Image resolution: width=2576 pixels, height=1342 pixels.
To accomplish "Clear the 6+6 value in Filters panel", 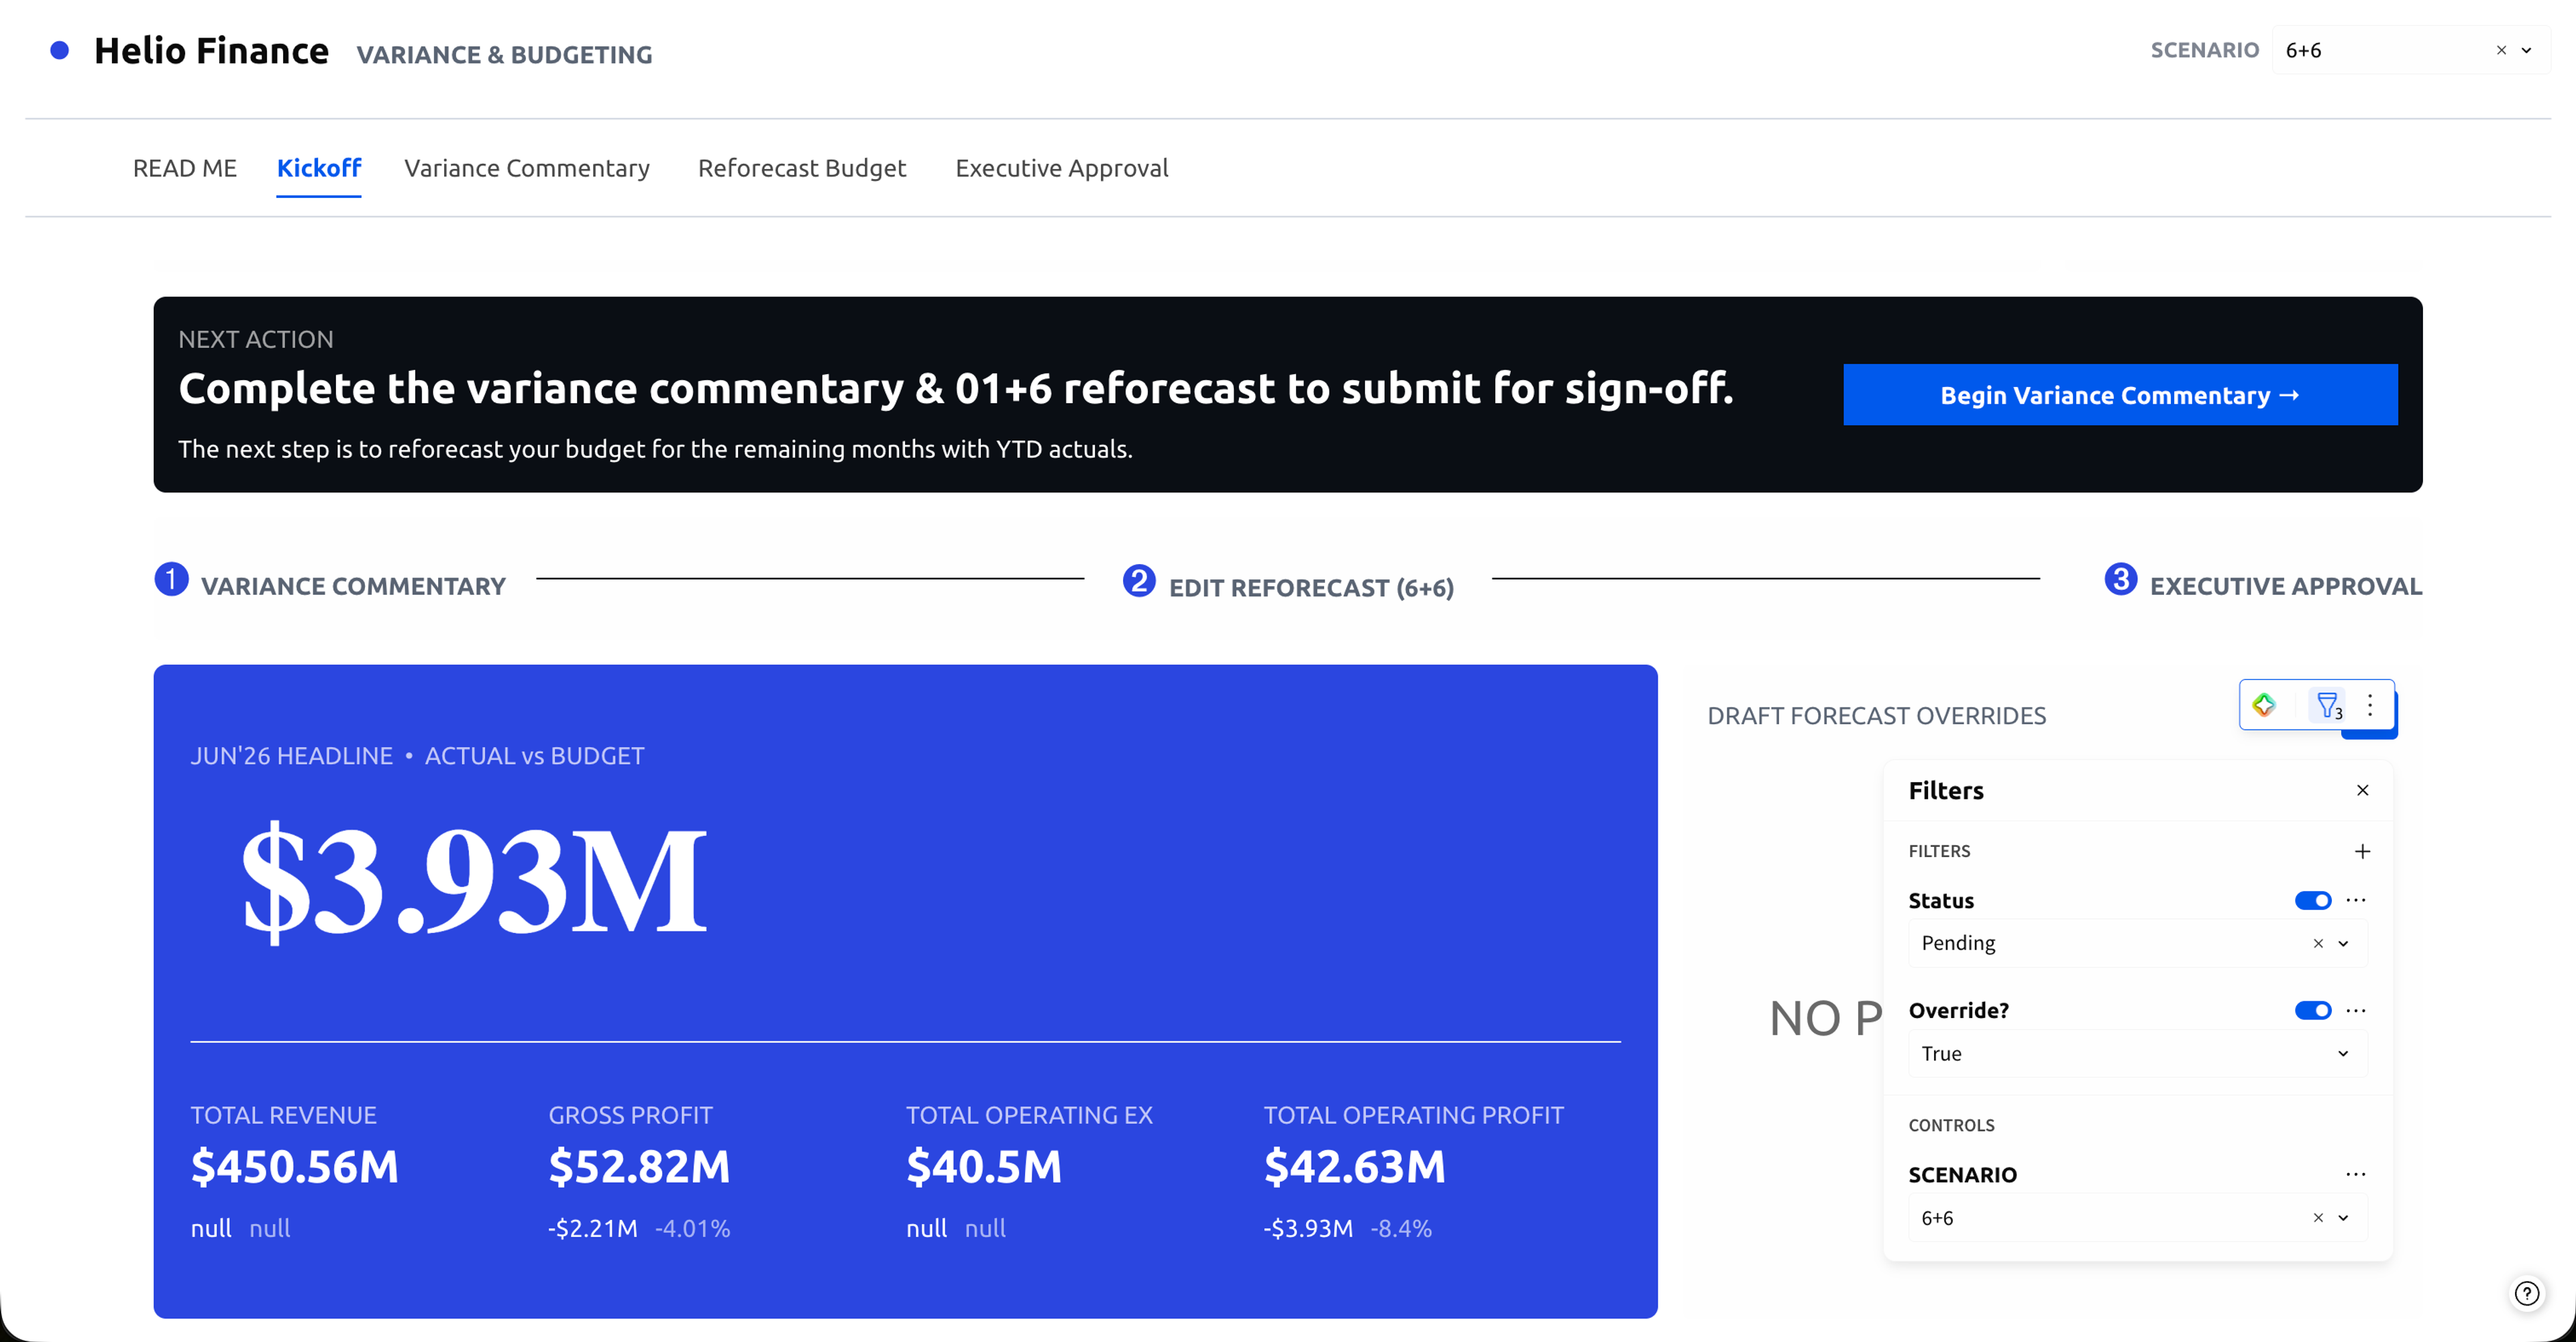I will tap(2317, 1217).
